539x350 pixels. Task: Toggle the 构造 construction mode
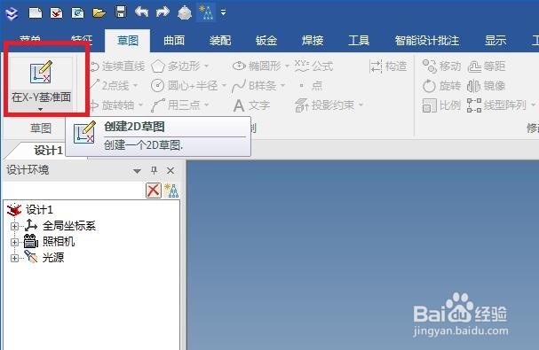(388, 66)
